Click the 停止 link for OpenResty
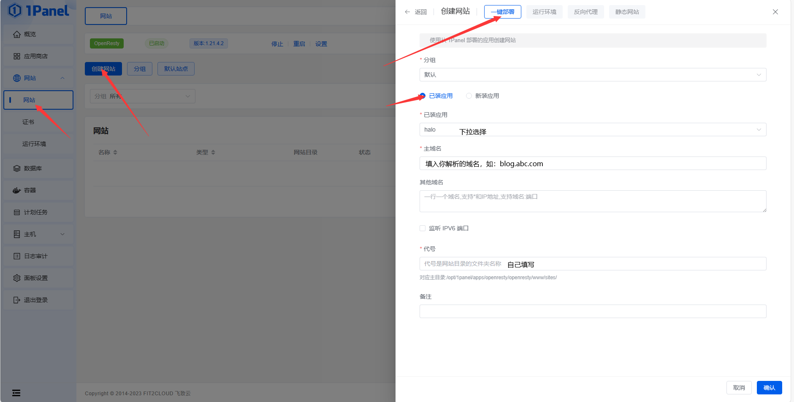Image resolution: width=794 pixels, height=402 pixels. (x=277, y=44)
